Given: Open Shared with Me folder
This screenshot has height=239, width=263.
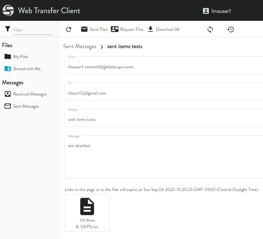Looking at the screenshot, I should point(27,69).
